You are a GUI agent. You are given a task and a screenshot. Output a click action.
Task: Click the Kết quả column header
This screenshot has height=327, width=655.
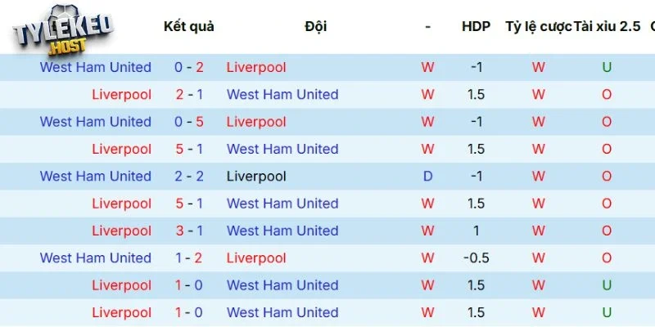pyautogui.click(x=189, y=26)
